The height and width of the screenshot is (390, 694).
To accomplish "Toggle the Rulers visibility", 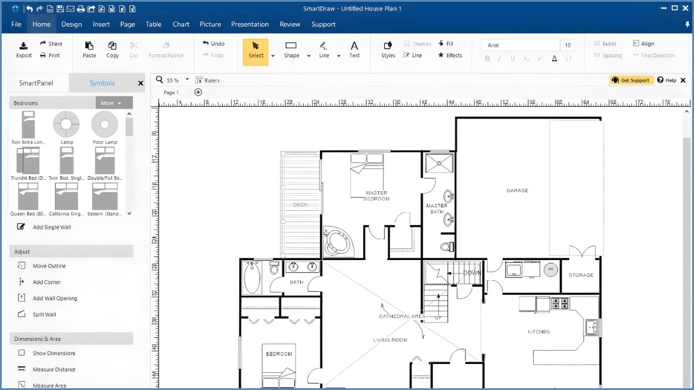I will (x=206, y=80).
